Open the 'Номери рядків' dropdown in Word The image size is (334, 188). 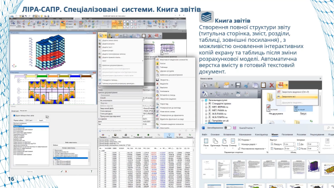coord(248,144)
